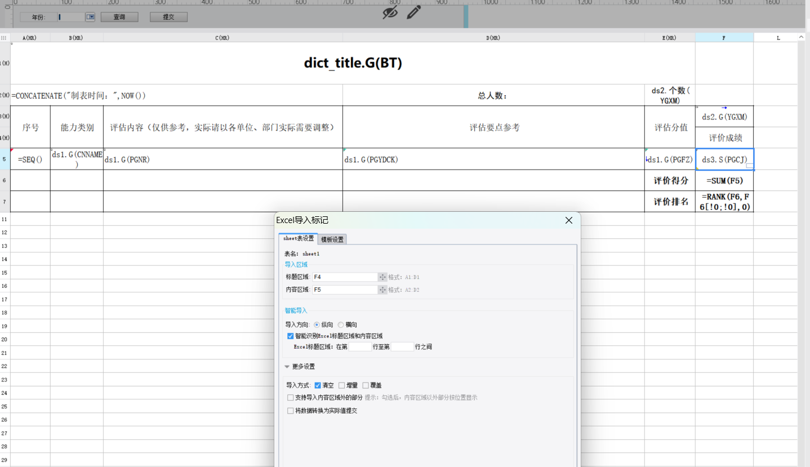Screen dimensions: 810x467
Task: Collapse the 更多设置 section
Action: click(287, 367)
